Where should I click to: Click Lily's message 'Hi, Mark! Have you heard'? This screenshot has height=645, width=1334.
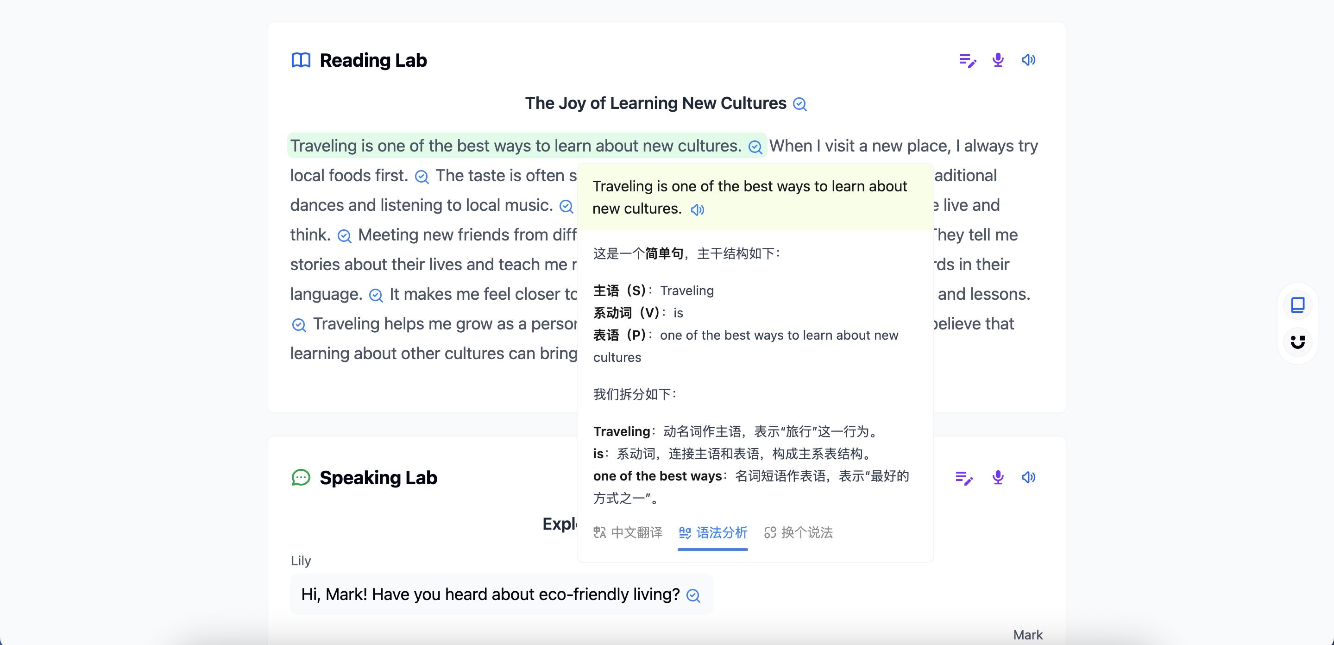point(490,594)
